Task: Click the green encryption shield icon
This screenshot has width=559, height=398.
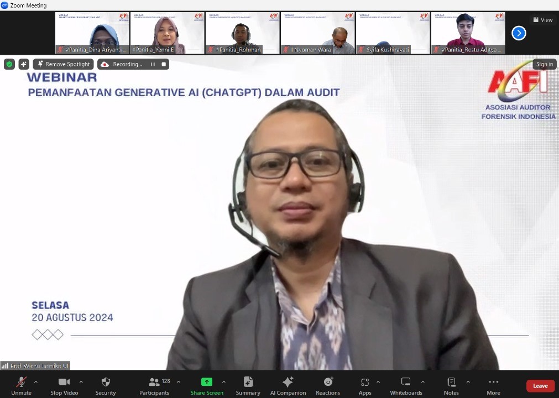Action: coord(9,64)
